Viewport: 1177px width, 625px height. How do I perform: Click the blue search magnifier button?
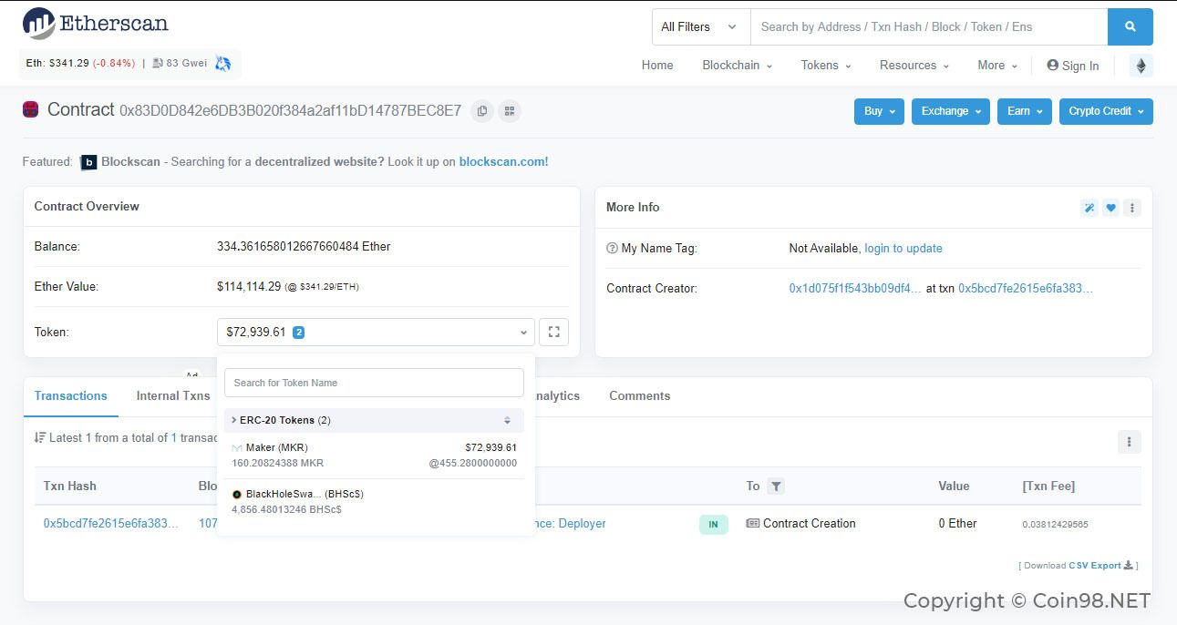[x=1130, y=27]
